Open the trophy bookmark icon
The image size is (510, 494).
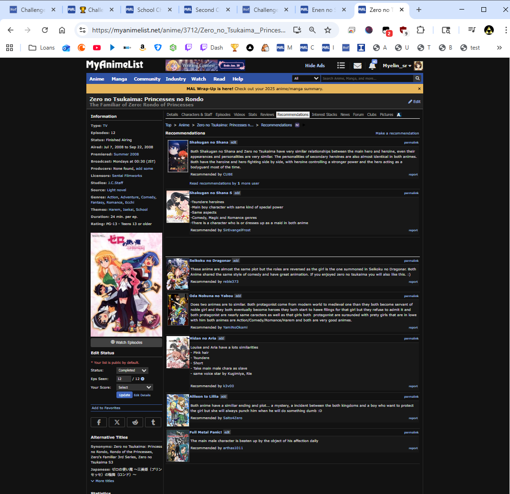click(235, 48)
